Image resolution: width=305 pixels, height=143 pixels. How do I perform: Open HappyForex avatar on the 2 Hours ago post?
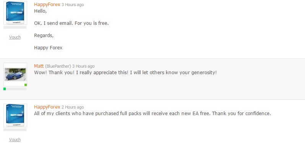pyautogui.click(x=15, y=115)
